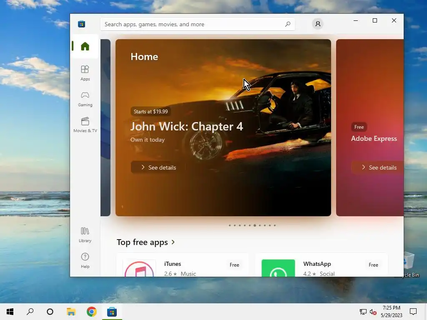Open the Library in the sidebar

pyautogui.click(x=85, y=235)
